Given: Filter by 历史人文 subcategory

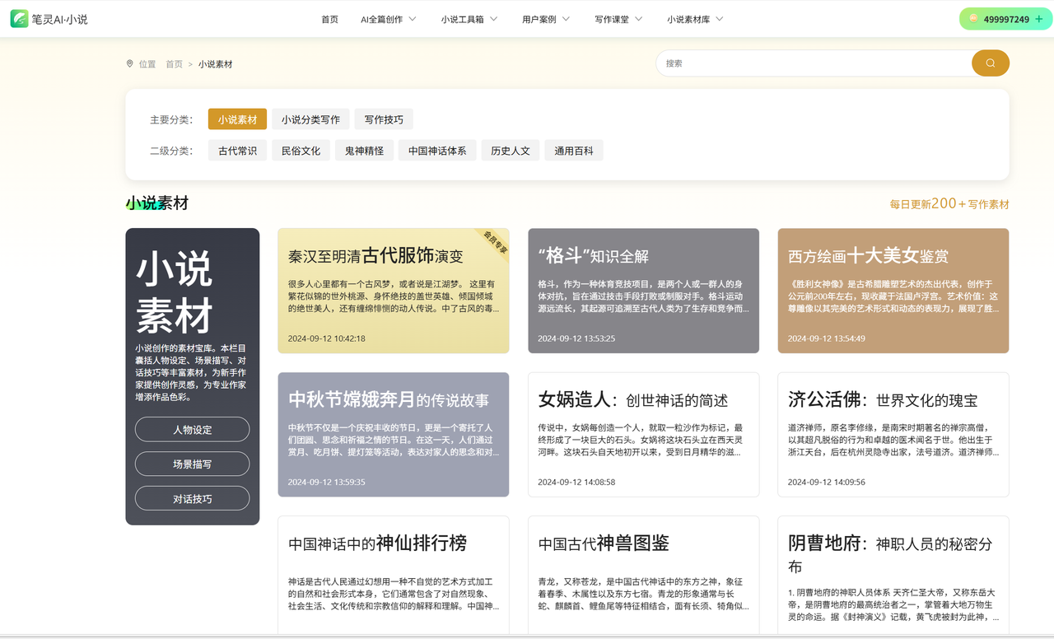Looking at the screenshot, I should click(511, 151).
